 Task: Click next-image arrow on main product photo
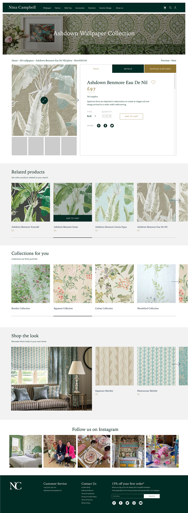[x=74, y=100]
